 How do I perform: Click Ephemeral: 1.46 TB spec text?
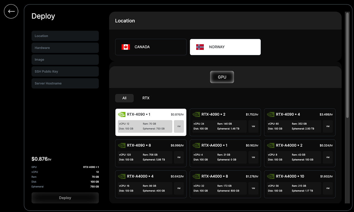click(228, 129)
